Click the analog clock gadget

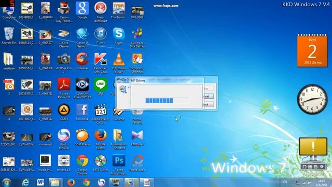click(312, 99)
